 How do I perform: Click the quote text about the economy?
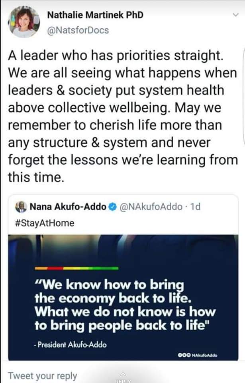[x=125, y=305]
